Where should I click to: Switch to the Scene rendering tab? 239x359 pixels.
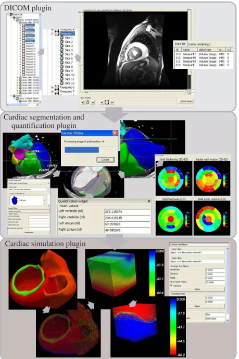pos(198,44)
